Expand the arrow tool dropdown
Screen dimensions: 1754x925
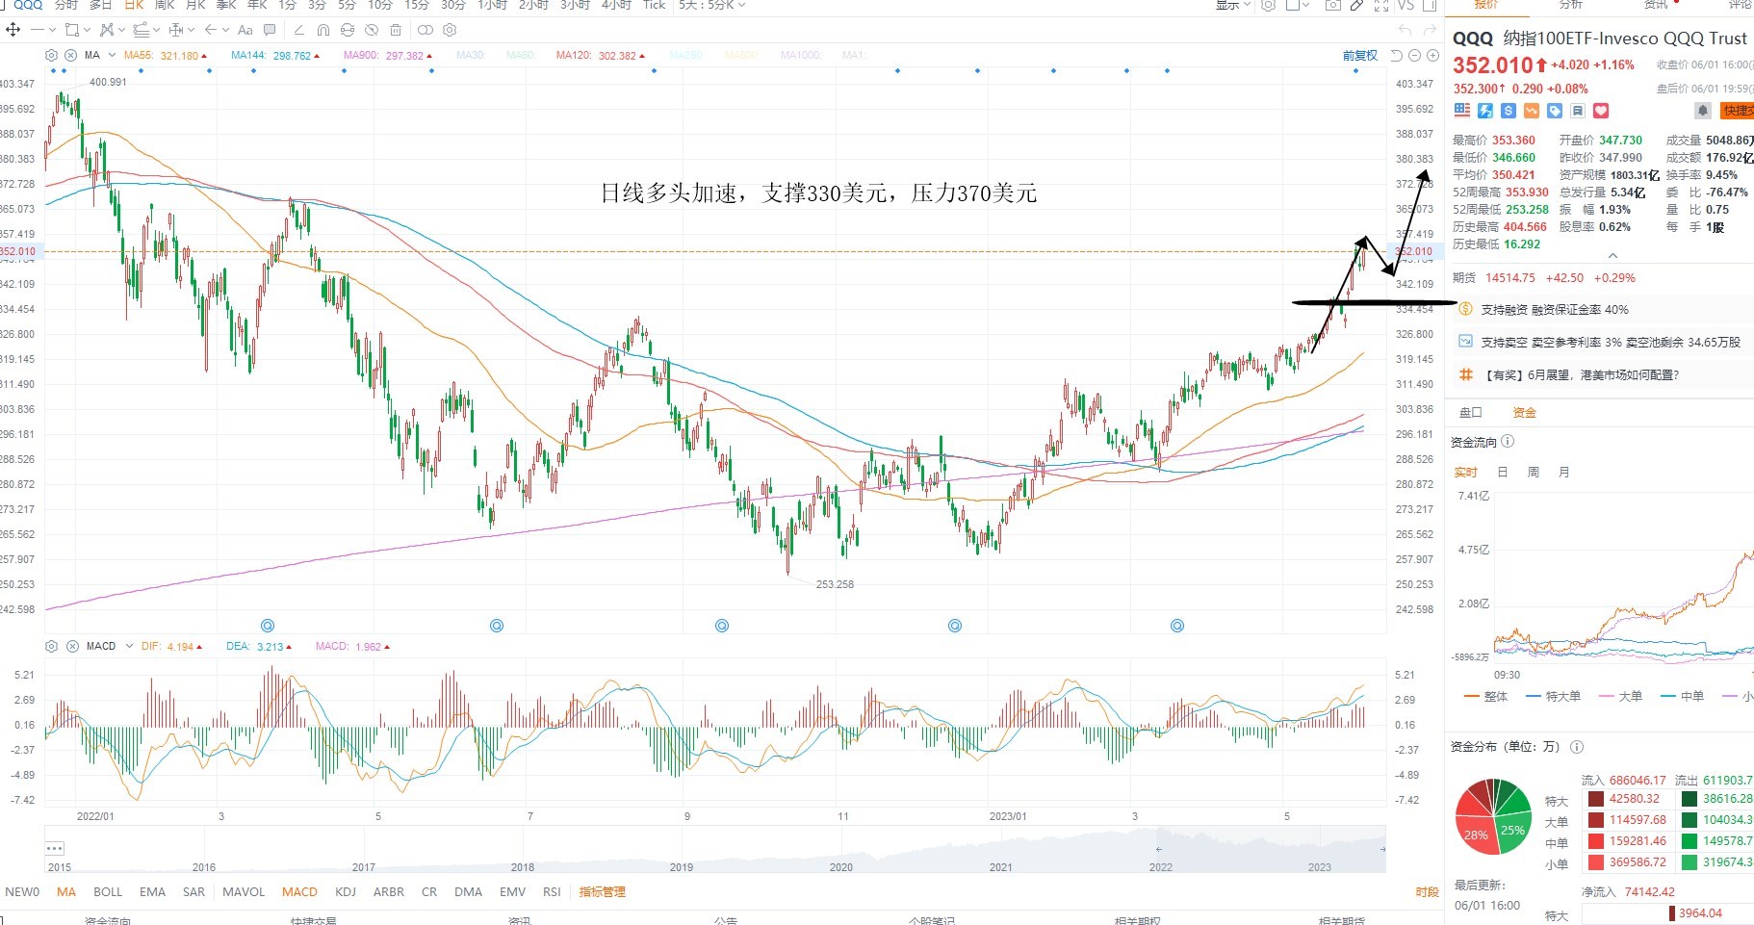coord(225,30)
